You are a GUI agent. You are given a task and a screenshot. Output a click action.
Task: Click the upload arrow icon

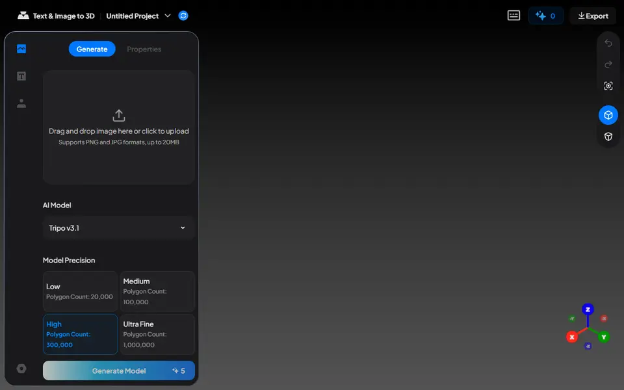(118, 116)
